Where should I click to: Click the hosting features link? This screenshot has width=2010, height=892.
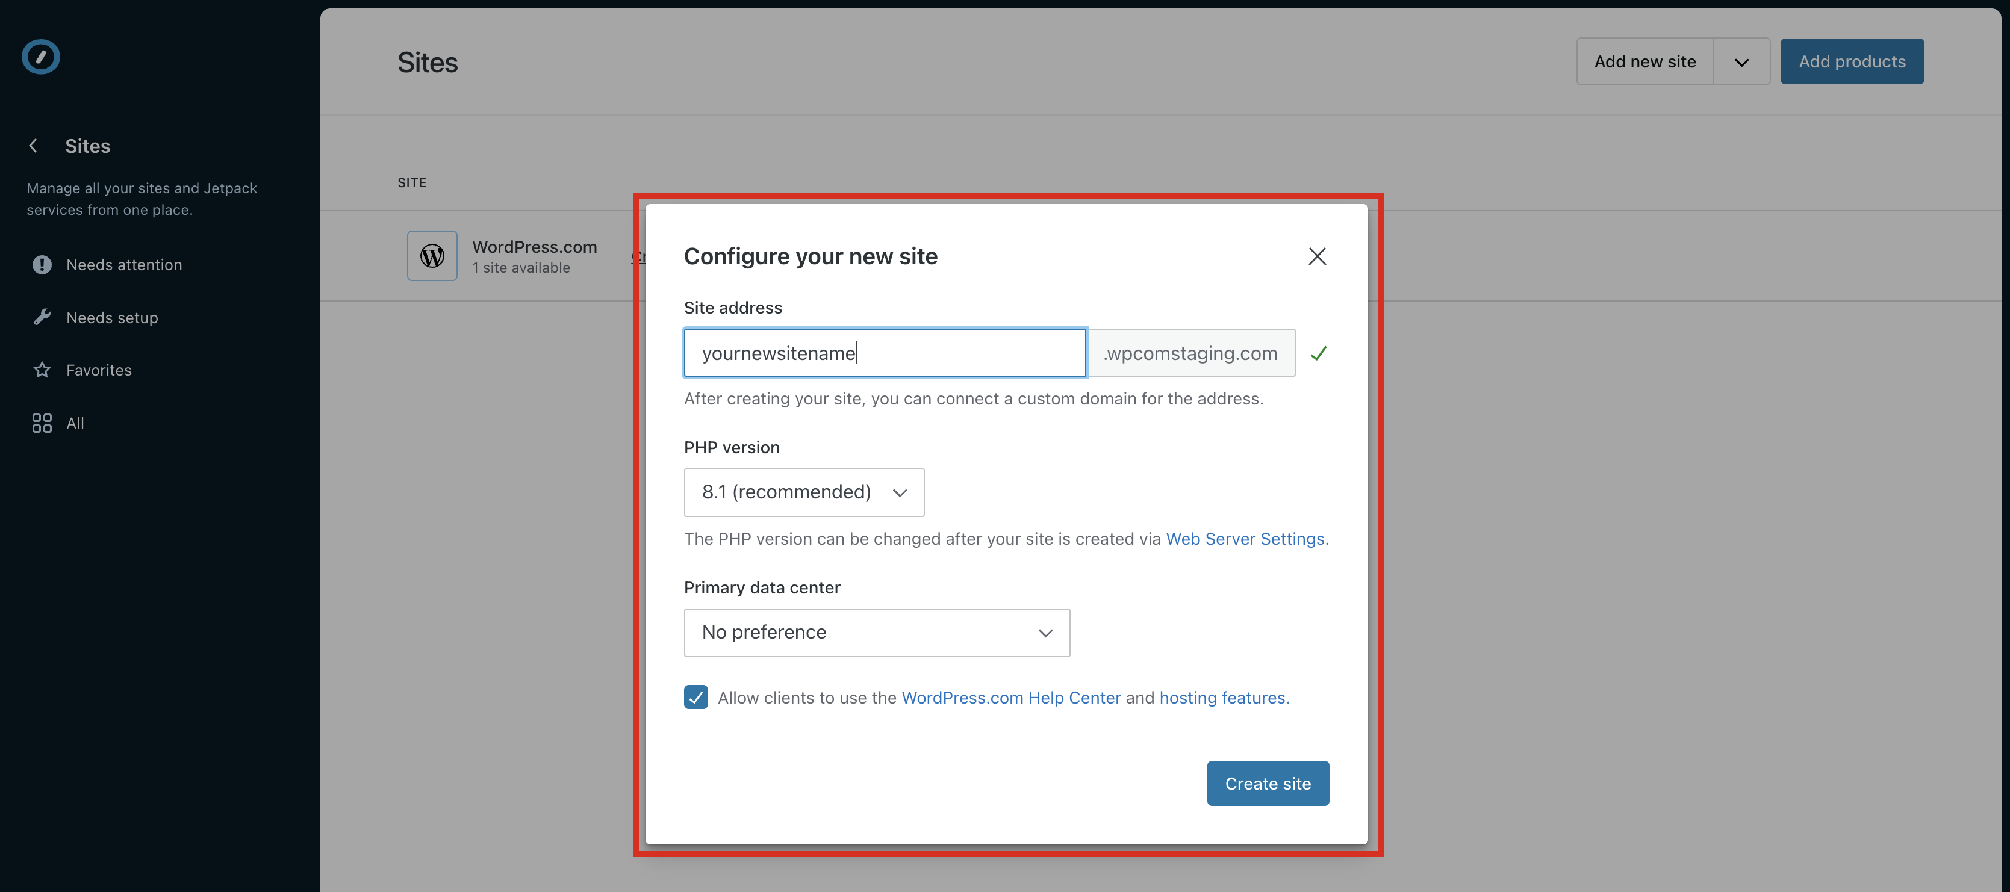tap(1221, 698)
